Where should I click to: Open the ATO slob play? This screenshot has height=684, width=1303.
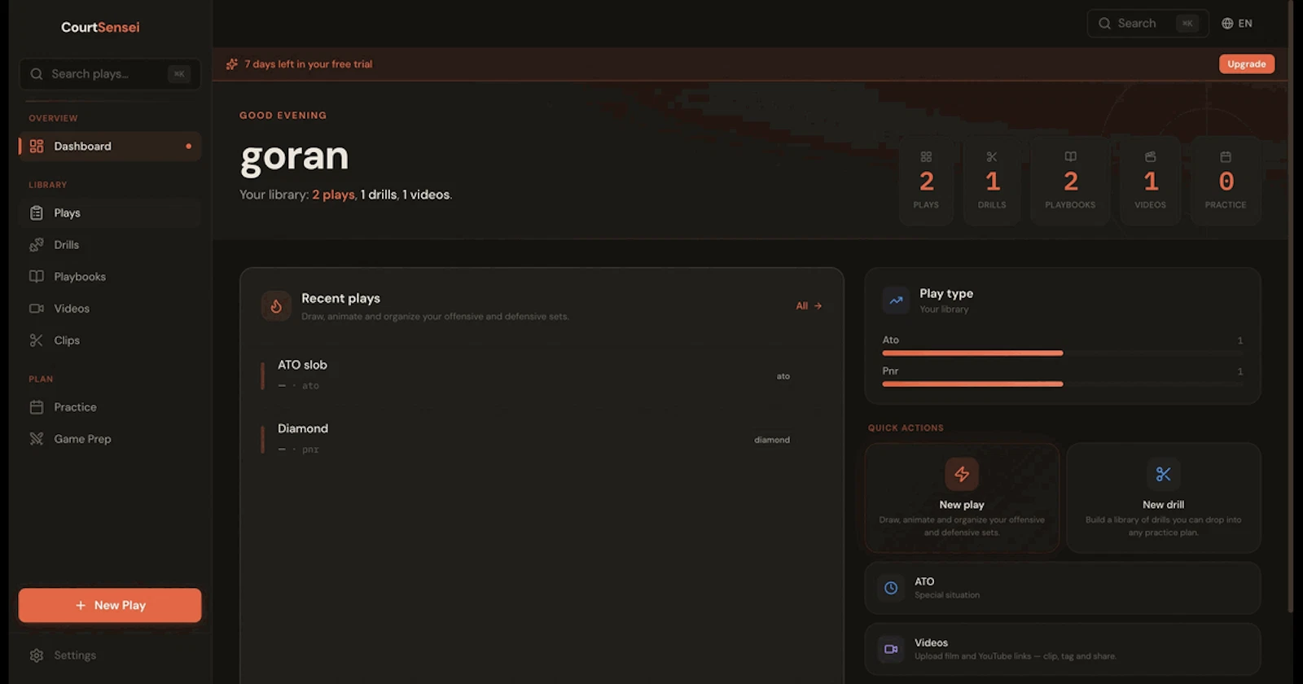[x=542, y=375]
